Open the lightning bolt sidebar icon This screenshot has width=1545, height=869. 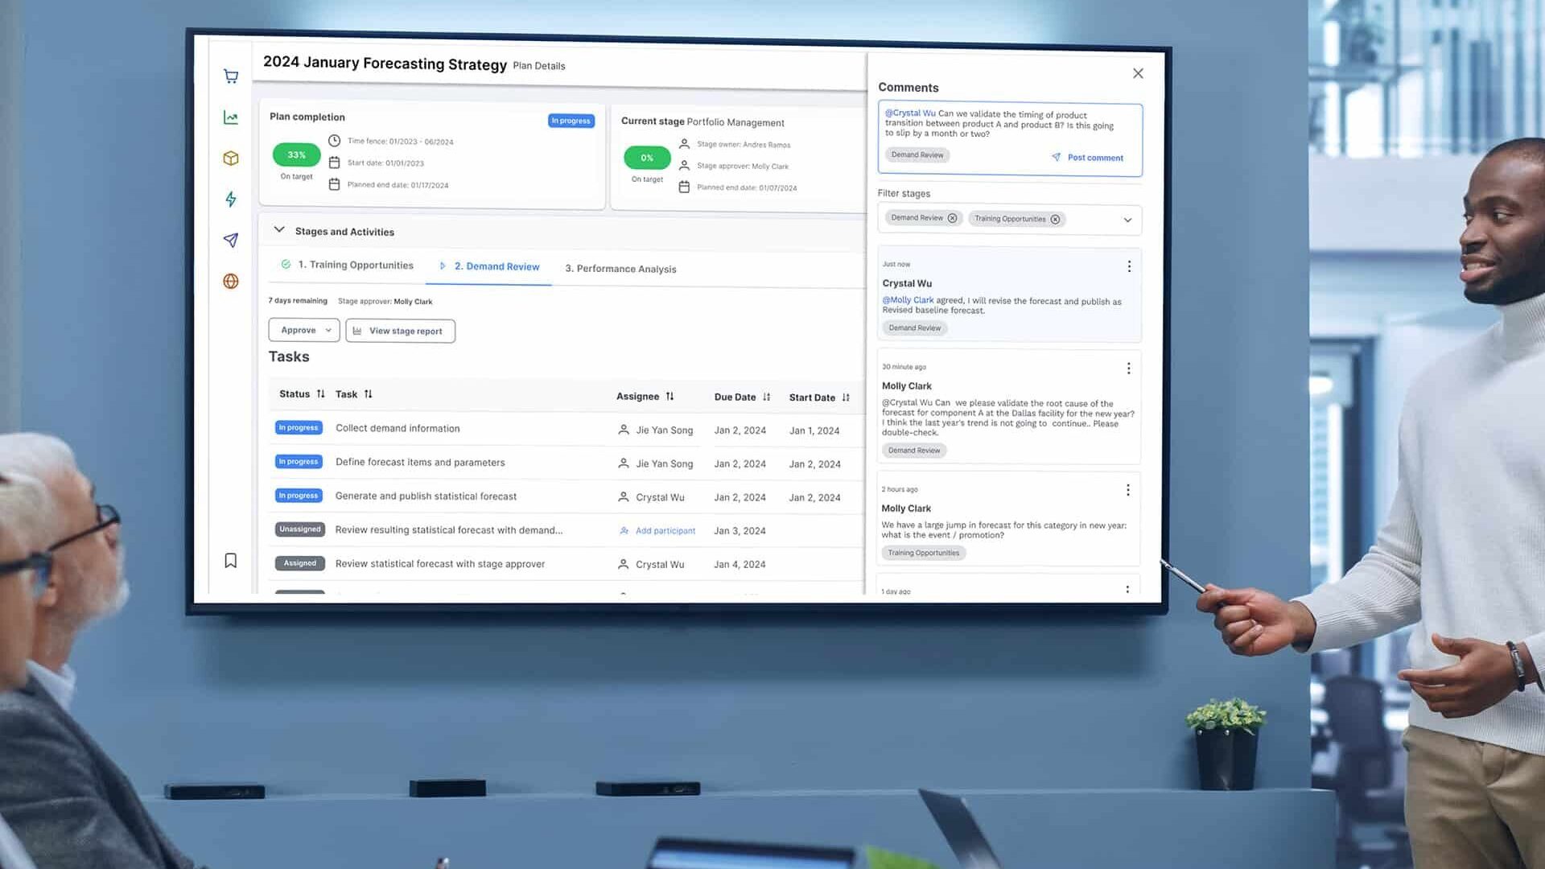coord(231,199)
